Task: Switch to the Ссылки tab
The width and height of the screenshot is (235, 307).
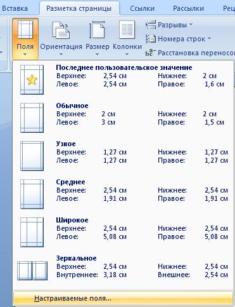Action: (x=142, y=8)
